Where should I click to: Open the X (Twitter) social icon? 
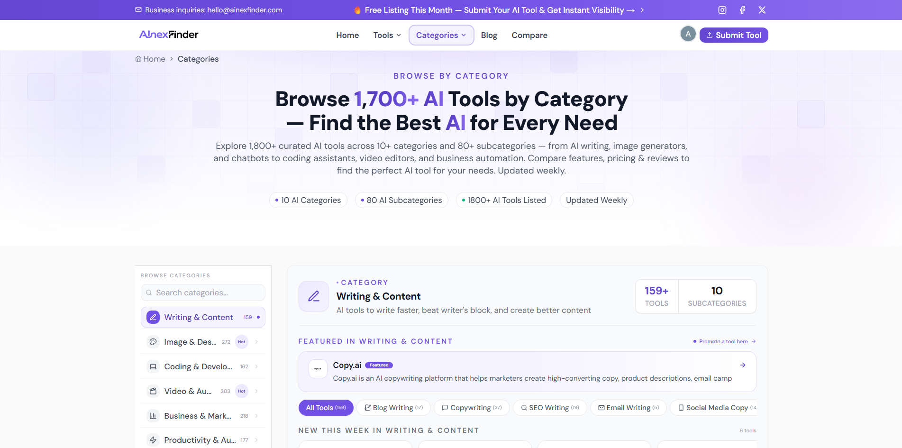tap(762, 10)
